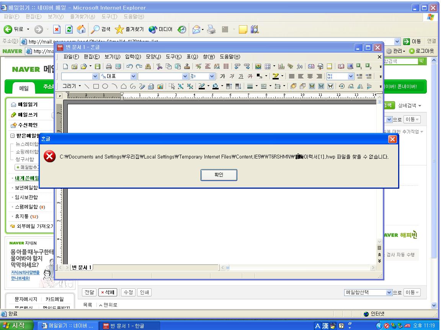Open the 표(Q) menu in Hangul
441x330 pixels.
click(193, 57)
